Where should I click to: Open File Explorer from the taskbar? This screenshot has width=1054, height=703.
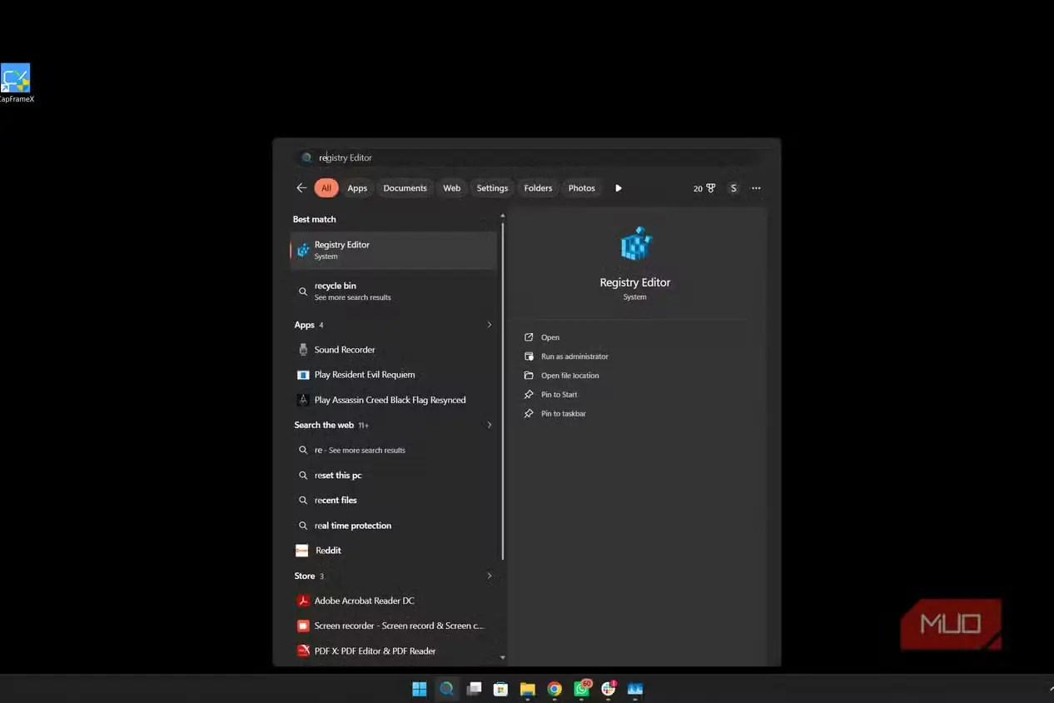[x=527, y=689]
